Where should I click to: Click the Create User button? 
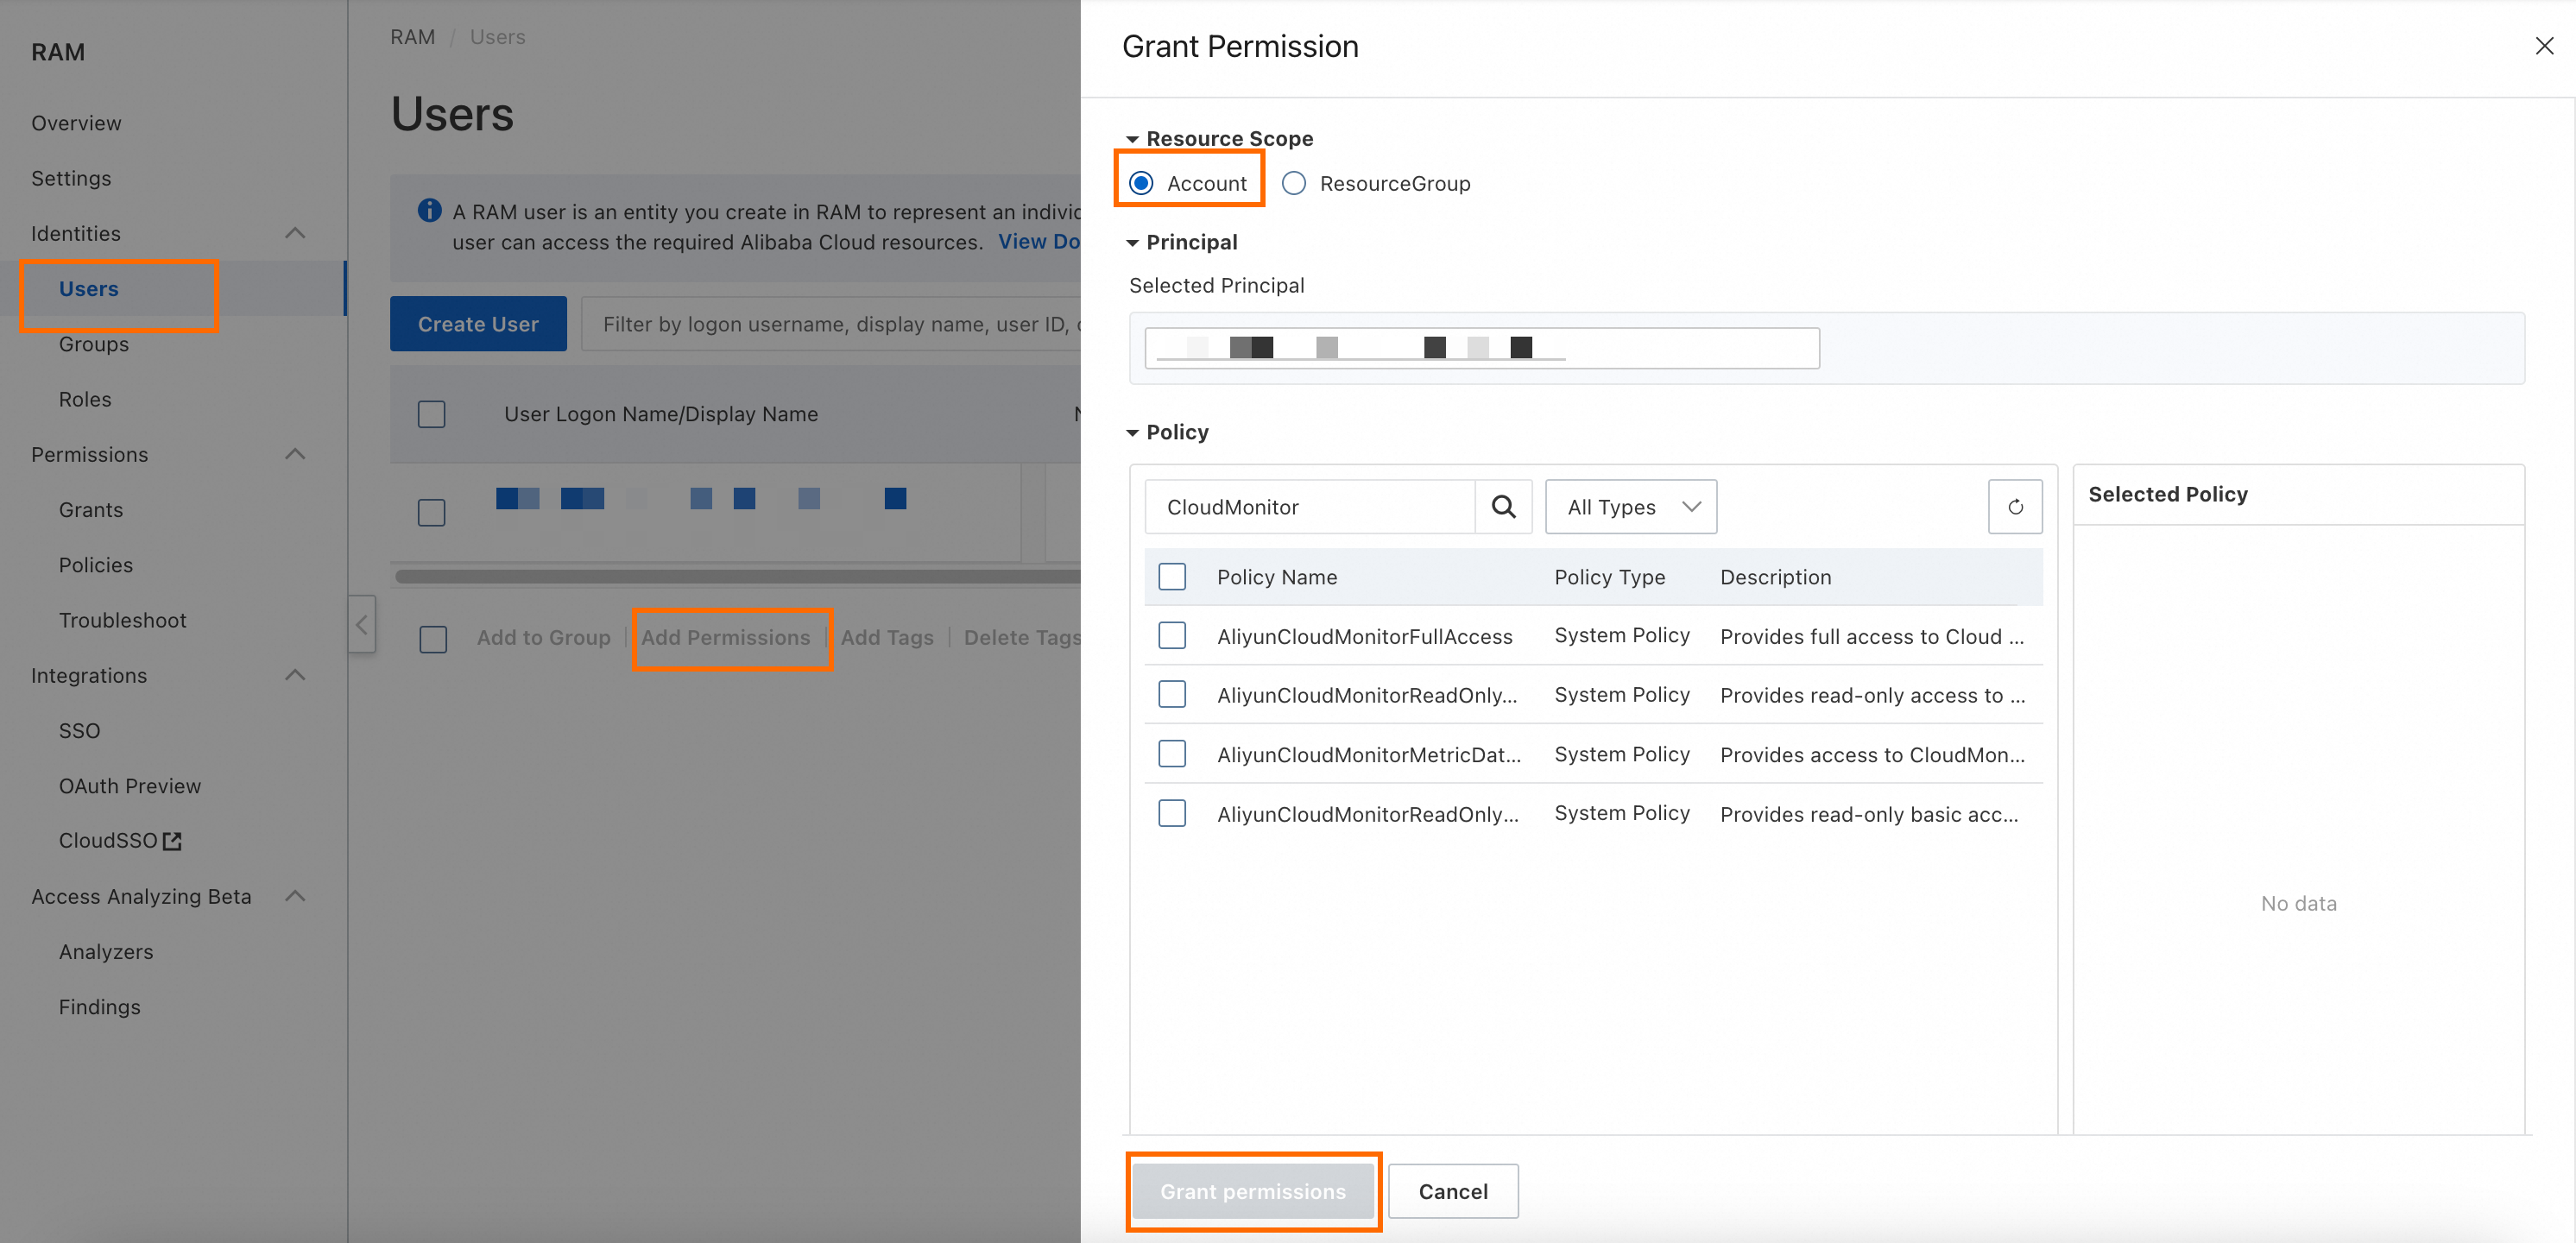(x=478, y=324)
